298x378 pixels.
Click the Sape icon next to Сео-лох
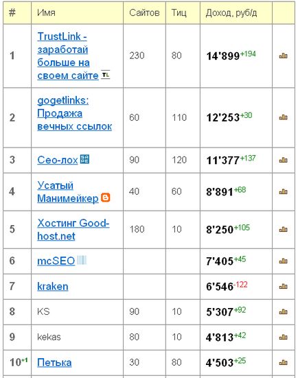tap(84, 159)
